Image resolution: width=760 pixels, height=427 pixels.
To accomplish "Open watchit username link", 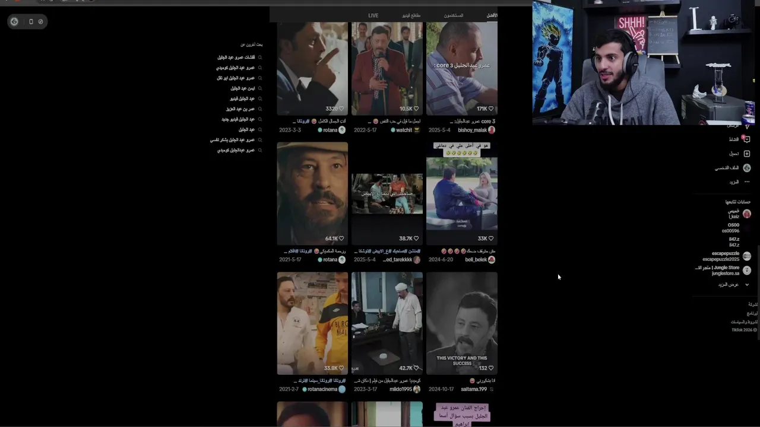I will pyautogui.click(x=404, y=130).
